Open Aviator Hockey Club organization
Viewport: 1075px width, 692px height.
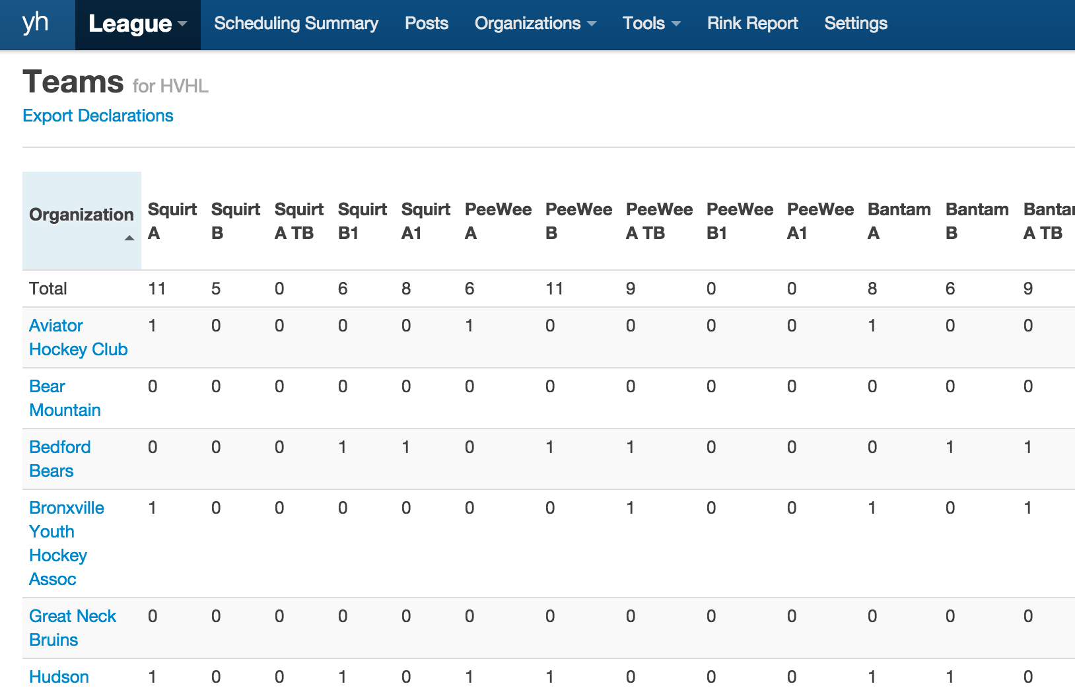78,337
